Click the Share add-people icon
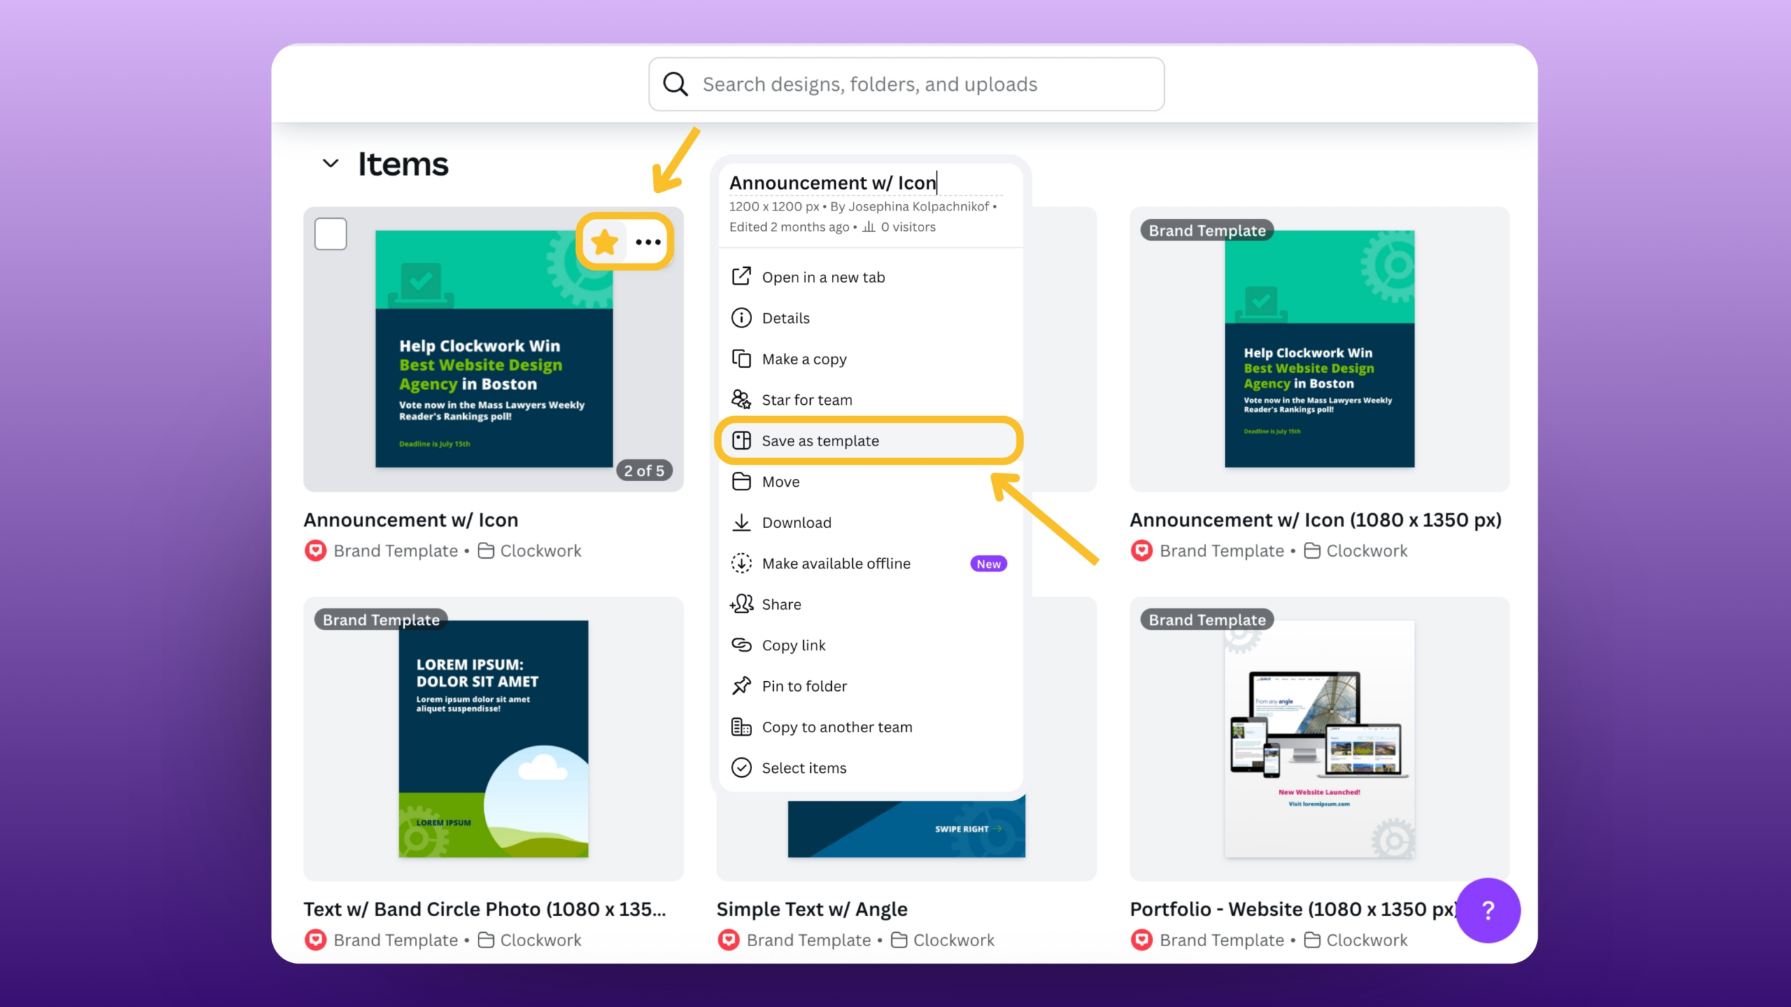The width and height of the screenshot is (1791, 1007). (741, 604)
